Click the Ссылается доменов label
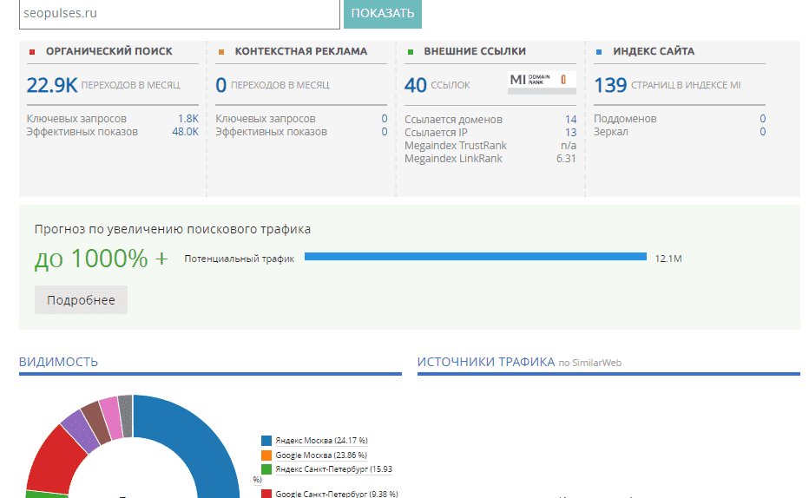Image resolution: width=809 pixels, height=498 pixels. [x=453, y=119]
